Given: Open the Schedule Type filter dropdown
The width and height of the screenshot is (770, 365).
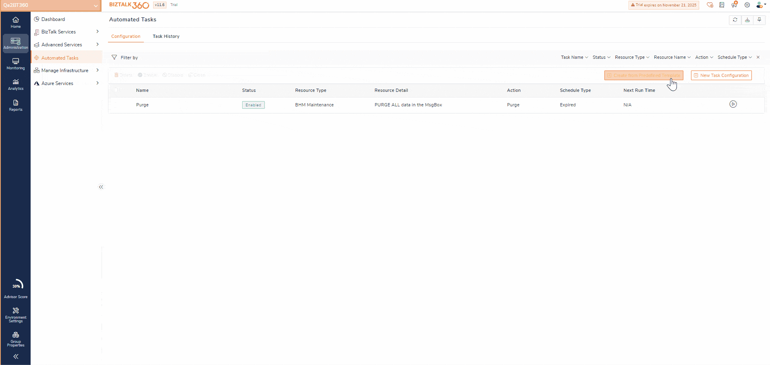Looking at the screenshot, I should pyautogui.click(x=734, y=58).
